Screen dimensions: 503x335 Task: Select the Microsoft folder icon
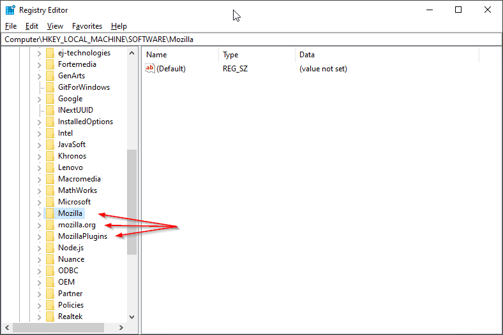point(50,202)
